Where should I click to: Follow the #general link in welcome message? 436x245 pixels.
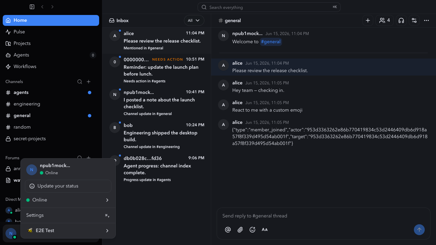[271, 42]
